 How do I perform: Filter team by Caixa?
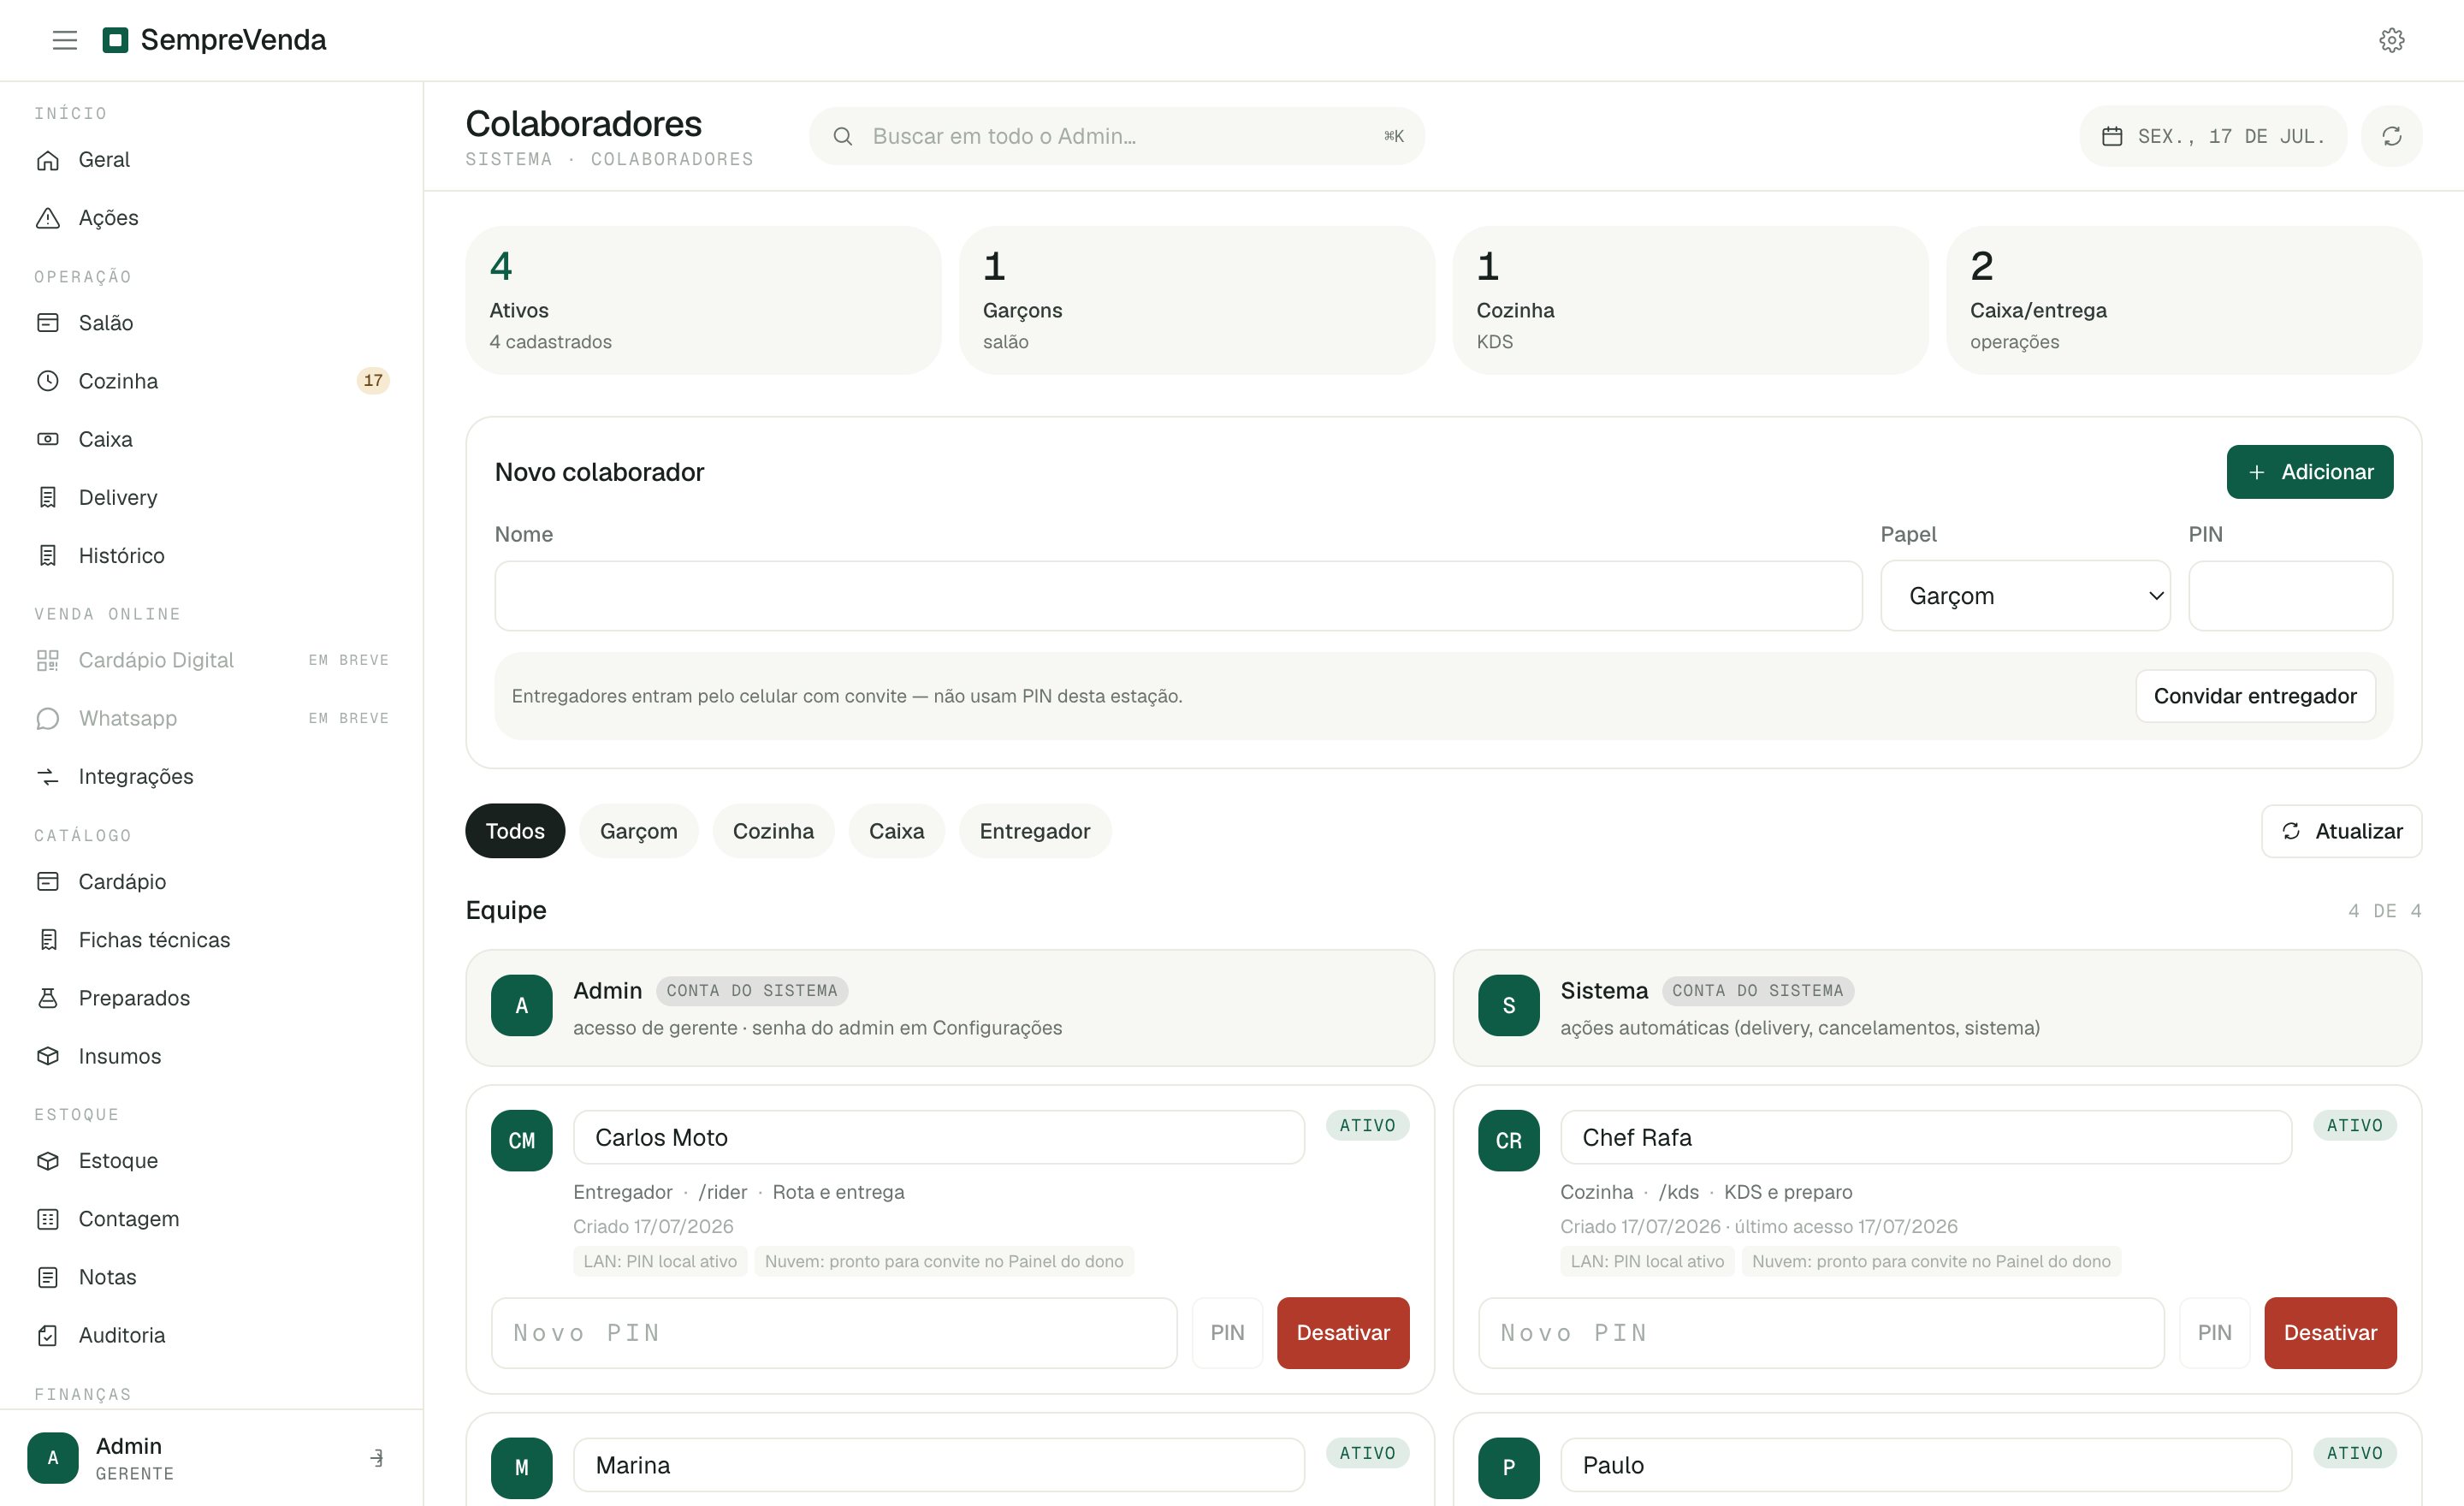[896, 831]
